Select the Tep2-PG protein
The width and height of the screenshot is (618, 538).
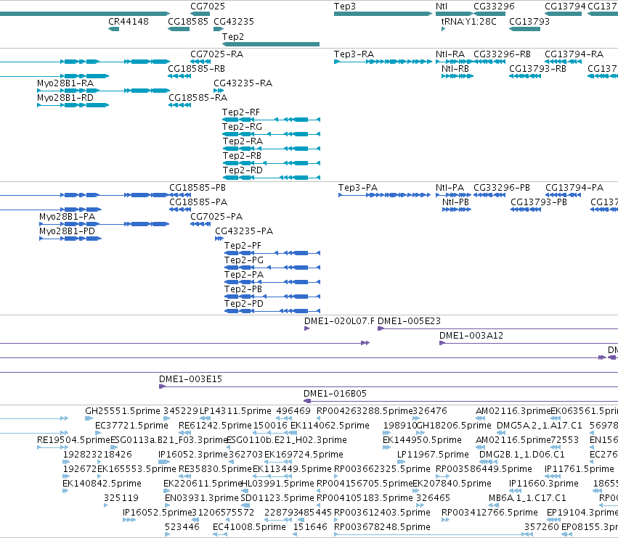[272, 268]
